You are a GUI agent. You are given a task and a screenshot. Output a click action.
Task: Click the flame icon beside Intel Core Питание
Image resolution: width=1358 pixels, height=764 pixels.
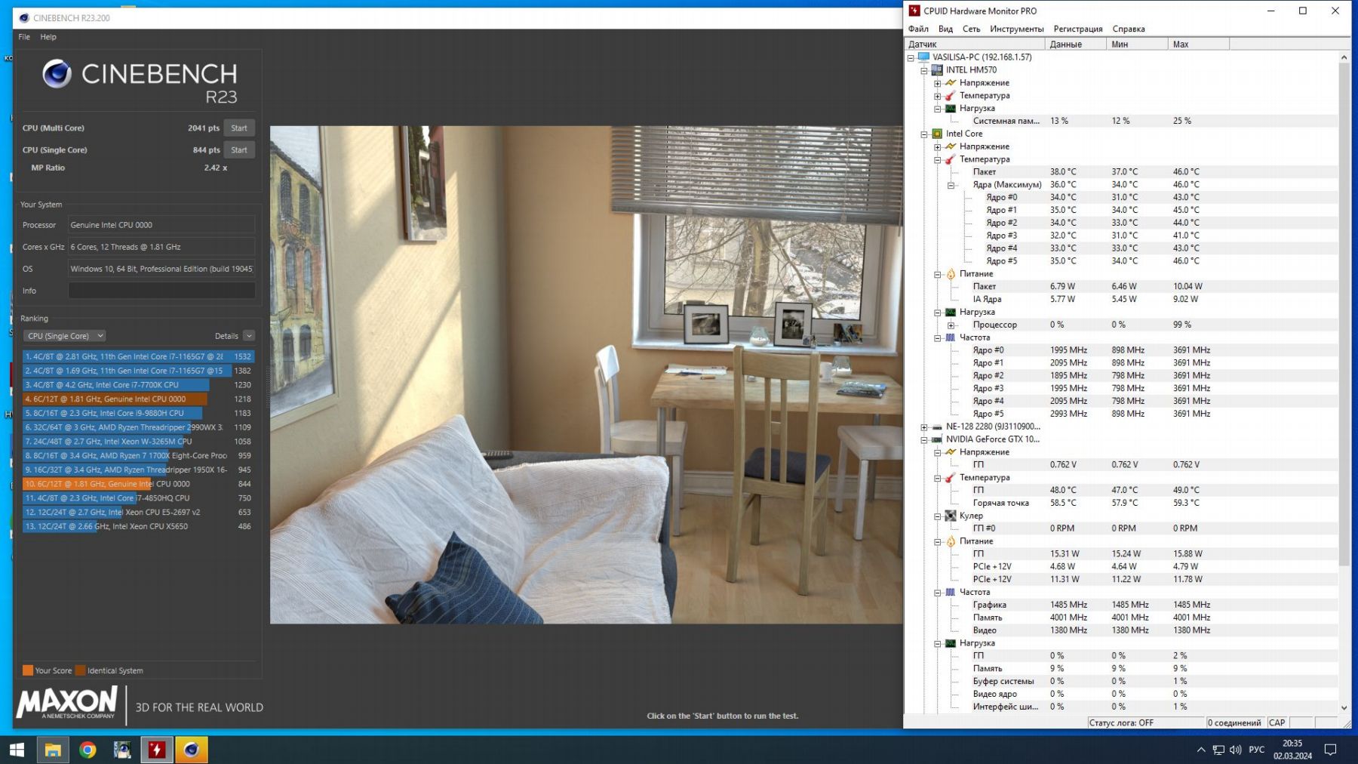coord(951,274)
